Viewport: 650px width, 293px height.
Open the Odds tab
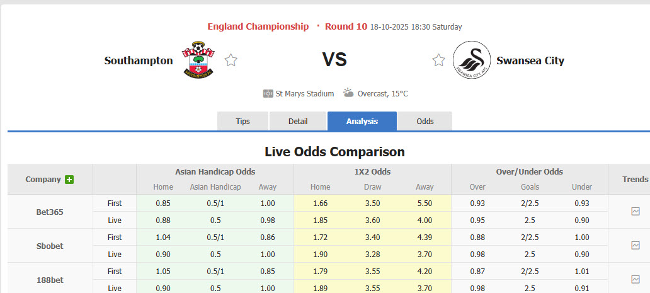point(425,121)
